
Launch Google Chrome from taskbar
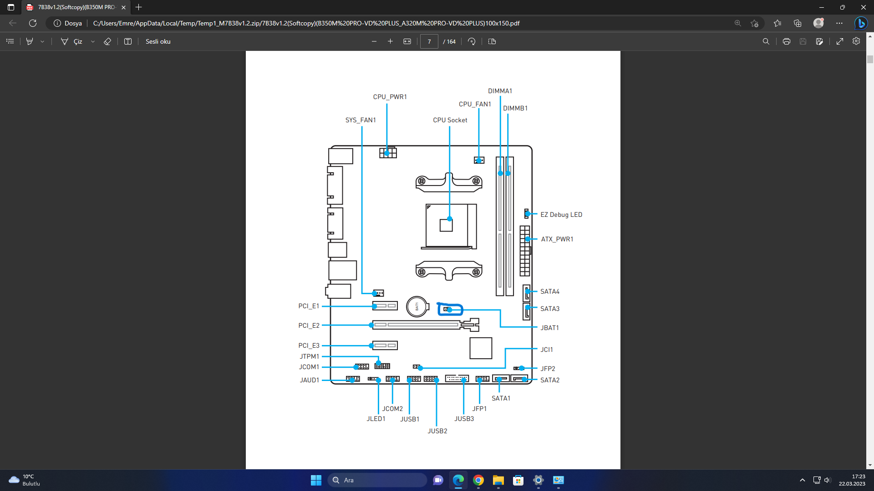coord(478,480)
